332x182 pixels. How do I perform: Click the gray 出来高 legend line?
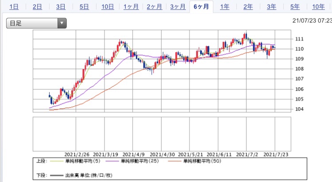pyautogui.click(x=57, y=176)
